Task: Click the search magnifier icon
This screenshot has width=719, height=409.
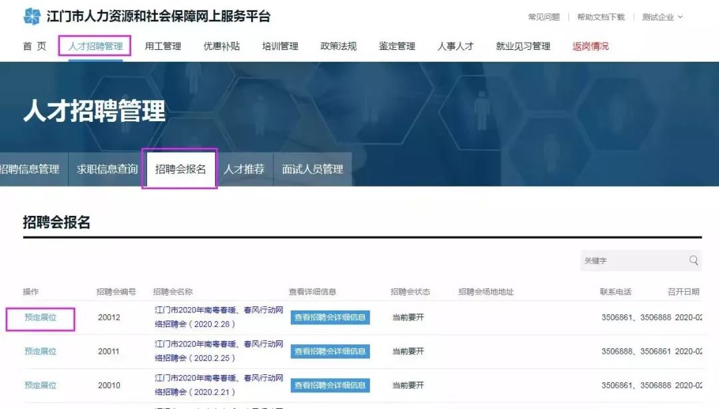Action: (694, 260)
